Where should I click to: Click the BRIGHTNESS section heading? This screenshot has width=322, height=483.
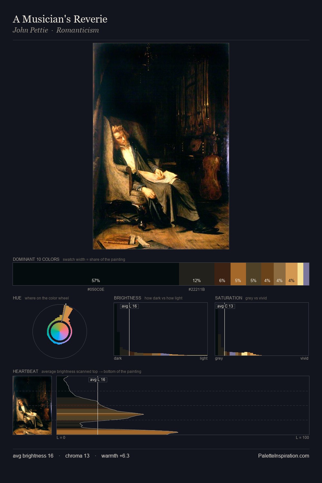(x=128, y=298)
